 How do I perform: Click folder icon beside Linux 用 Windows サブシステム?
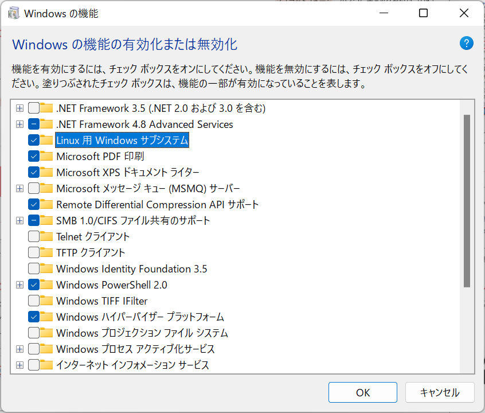coord(46,140)
